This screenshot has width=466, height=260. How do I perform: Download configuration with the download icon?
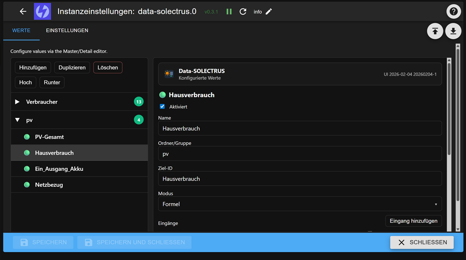pos(453,31)
